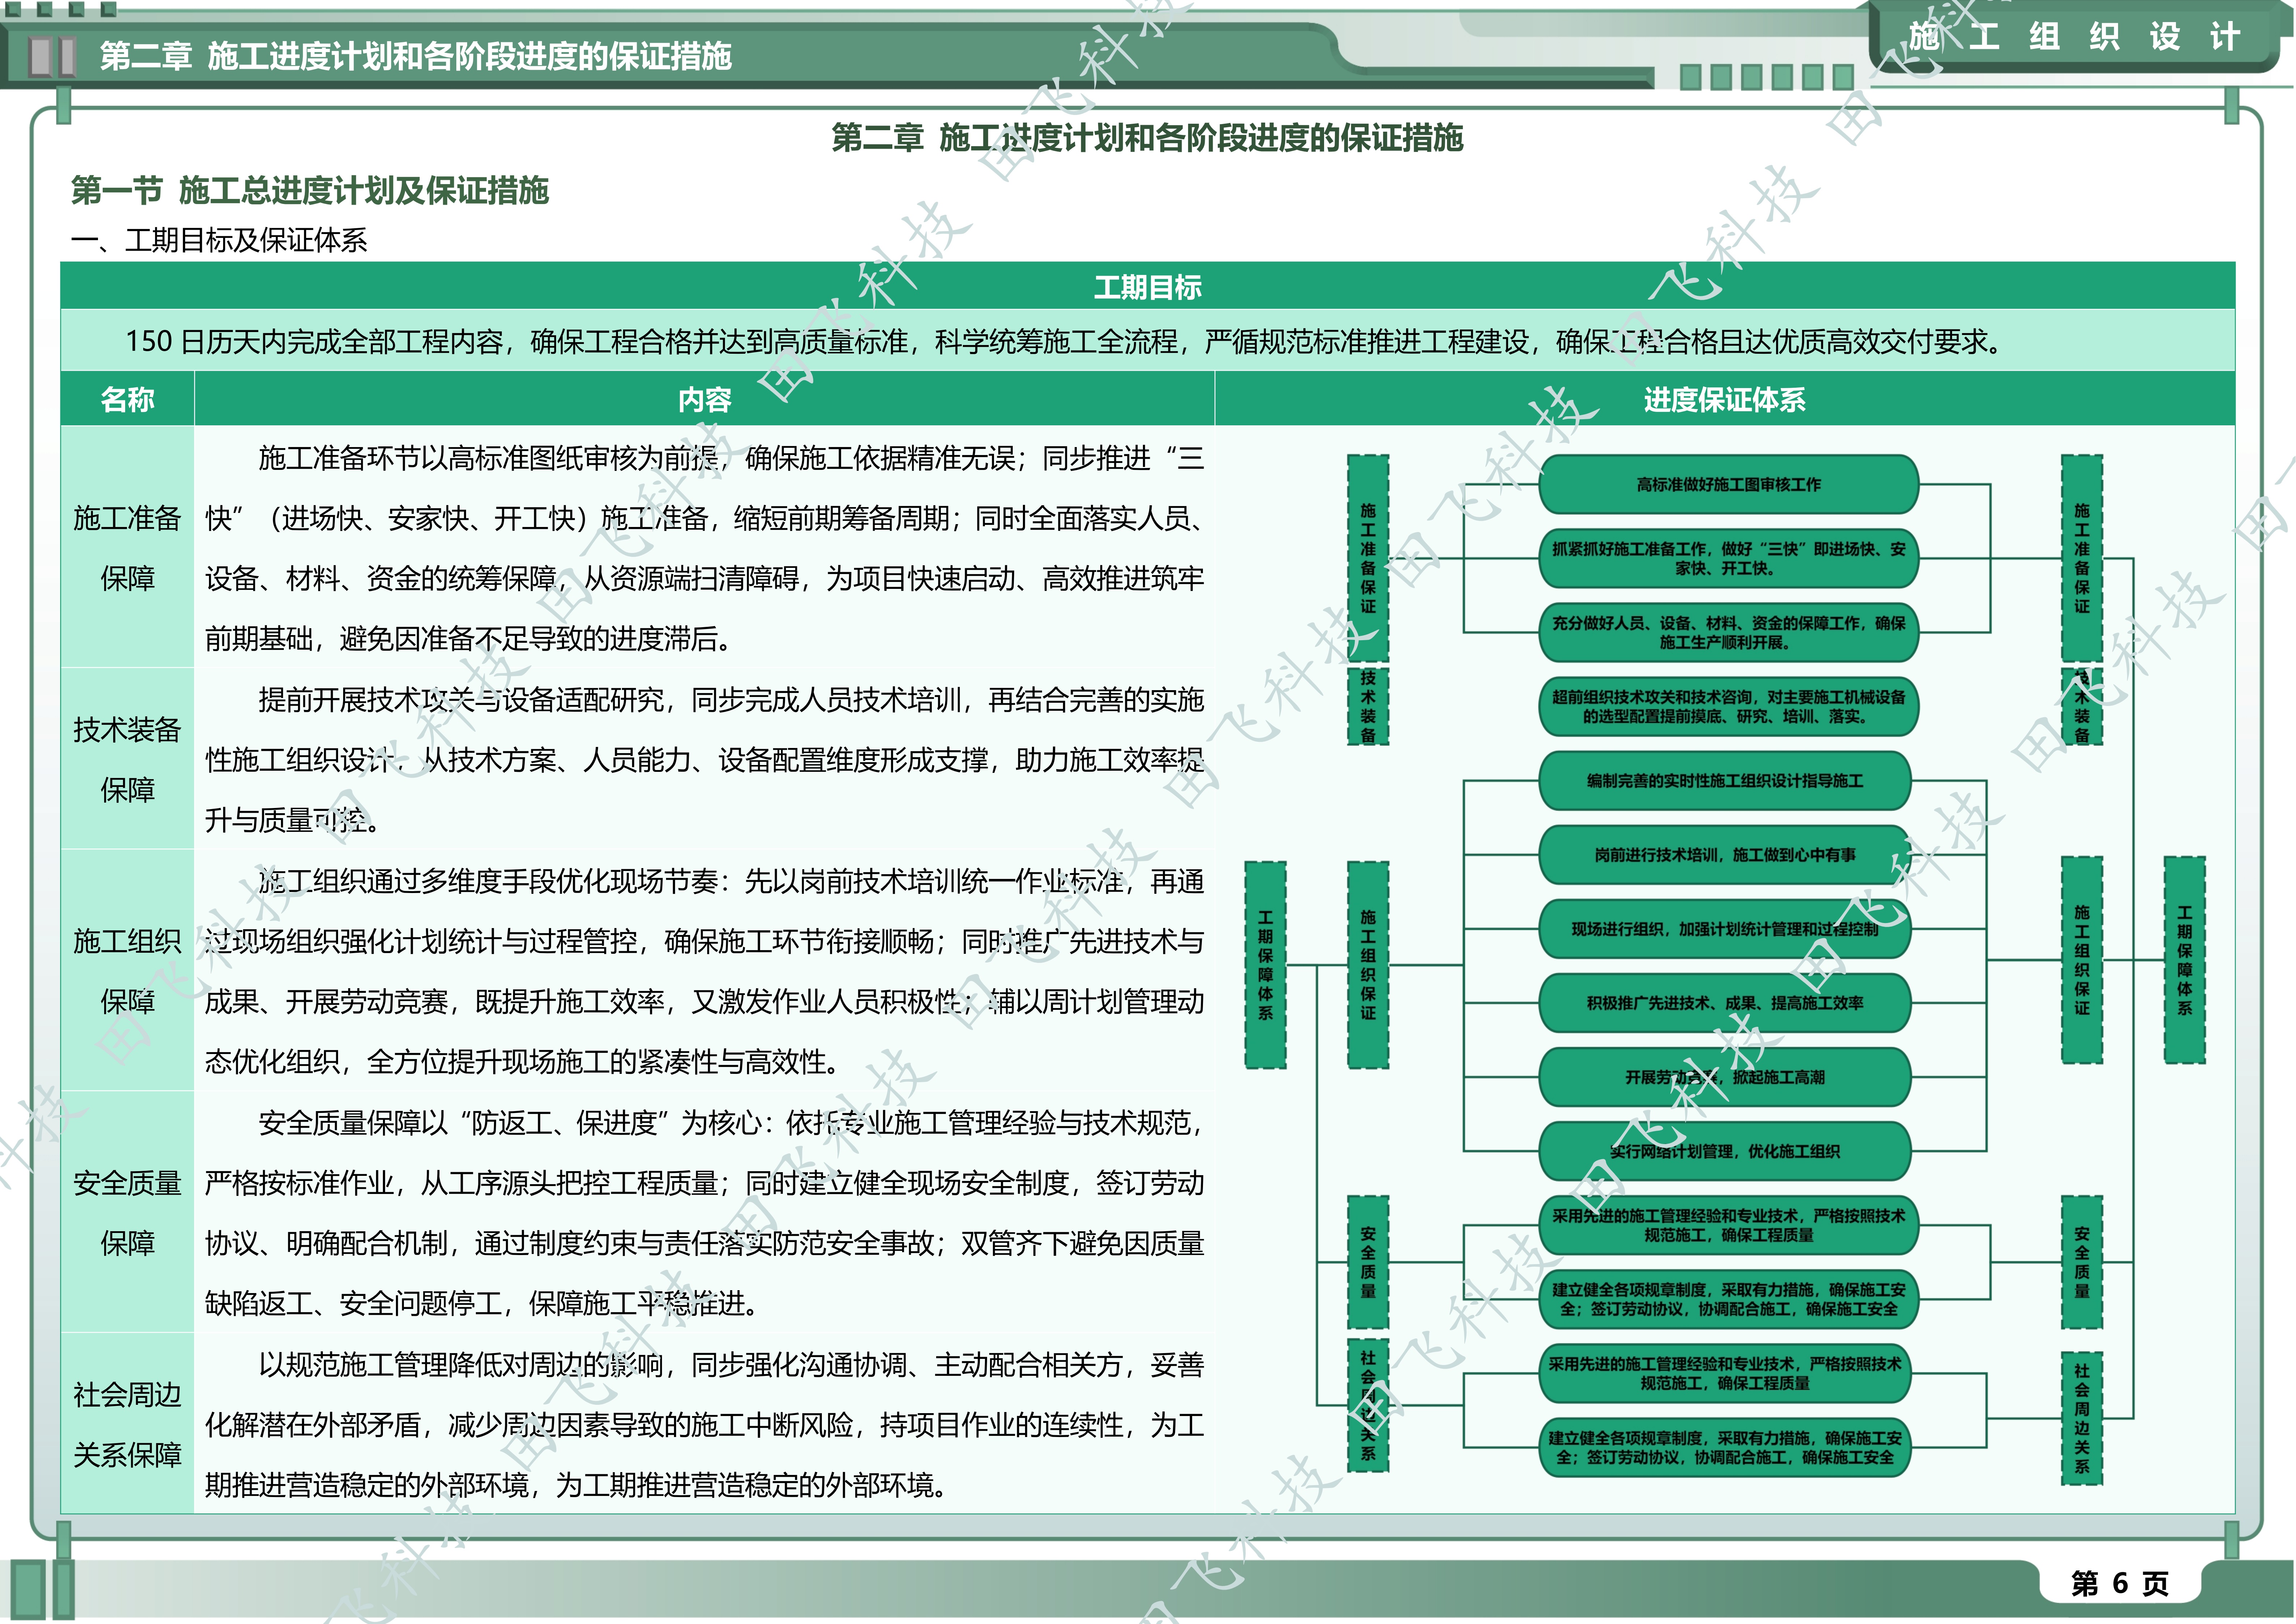Image resolution: width=2296 pixels, height=1624 pixels.
Task: Click the subheading '一、工期目标及保证体系'
Action: point(219,240)
